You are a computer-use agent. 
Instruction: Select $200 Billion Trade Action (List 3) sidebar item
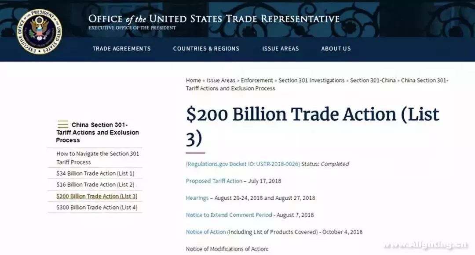97,196
